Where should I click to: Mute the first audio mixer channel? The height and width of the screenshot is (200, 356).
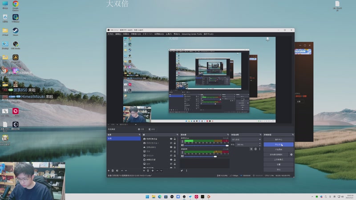pyautogui.click(x=182, y=144)
